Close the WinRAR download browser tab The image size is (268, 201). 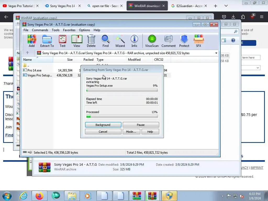pos(164,6)
